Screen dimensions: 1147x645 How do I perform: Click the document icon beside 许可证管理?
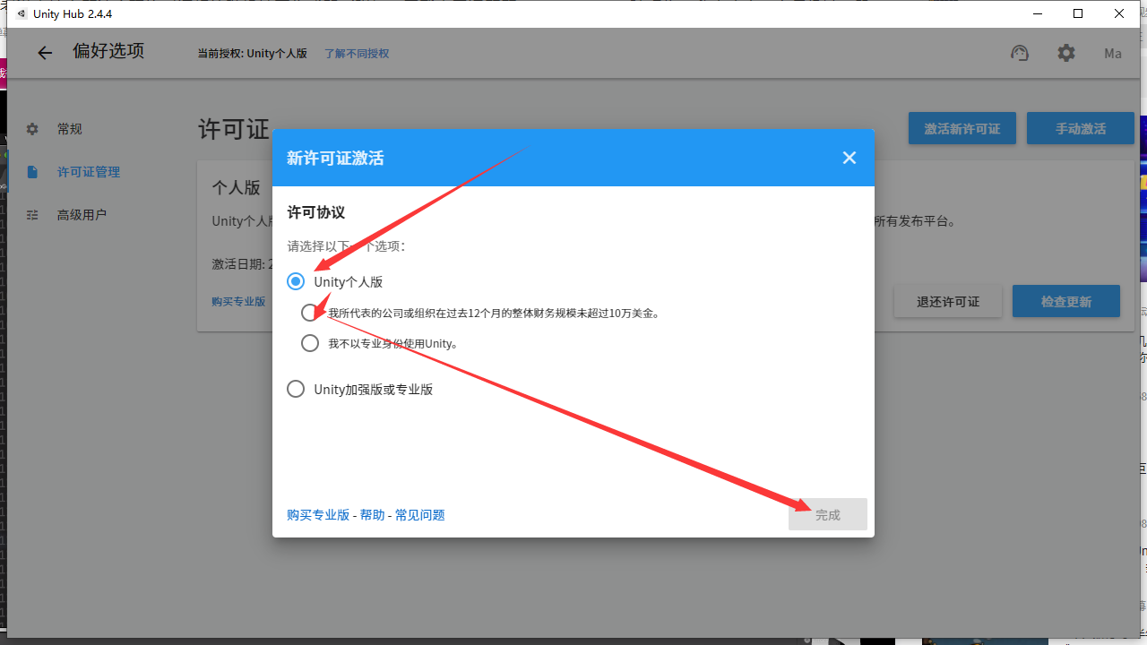click(32, 171)
